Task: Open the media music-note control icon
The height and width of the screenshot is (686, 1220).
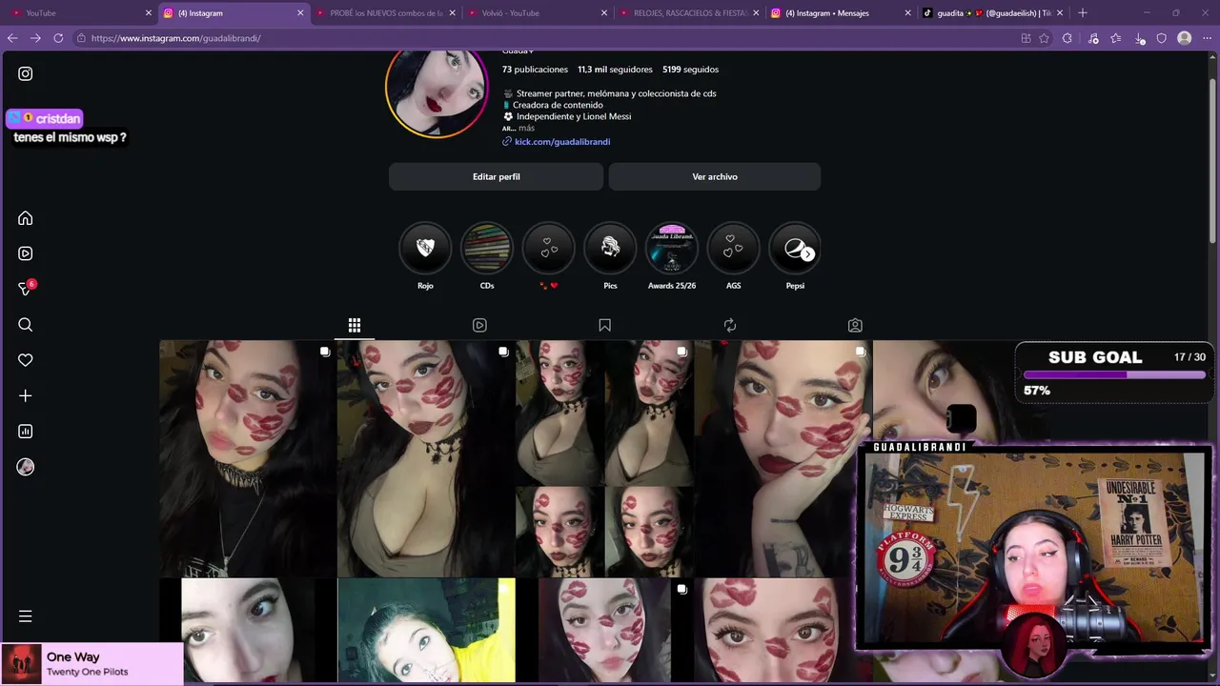Action: [1092, 38]
